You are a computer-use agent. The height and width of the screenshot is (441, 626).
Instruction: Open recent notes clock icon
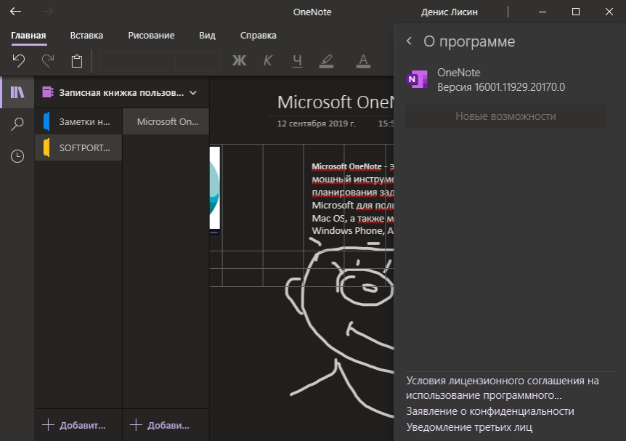(17, 156)
